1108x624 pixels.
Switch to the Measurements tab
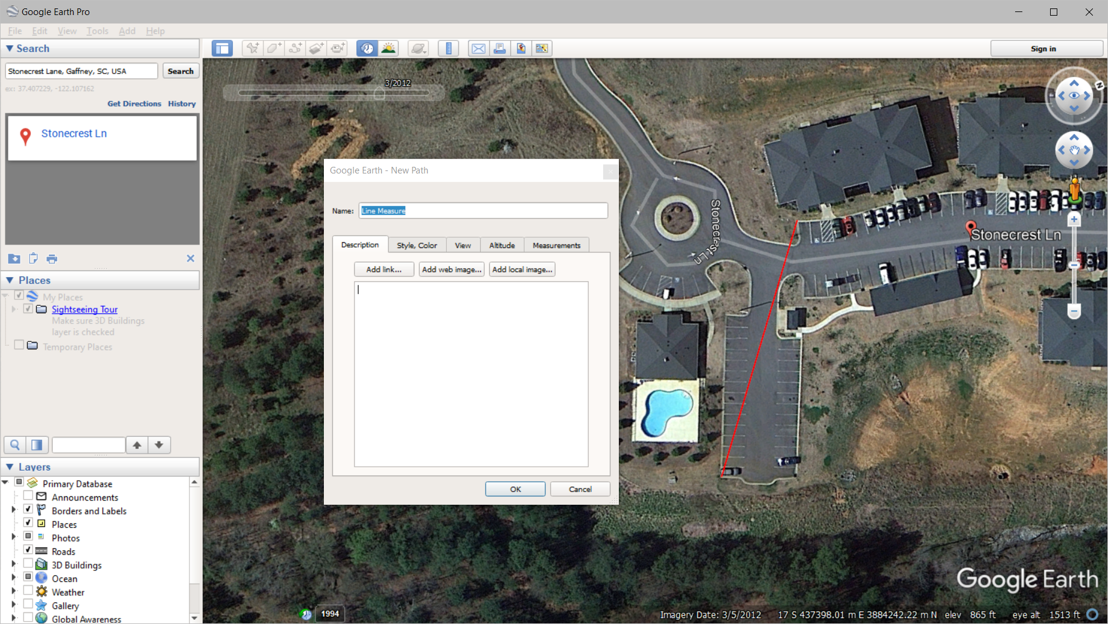click(x=556, y=245)
